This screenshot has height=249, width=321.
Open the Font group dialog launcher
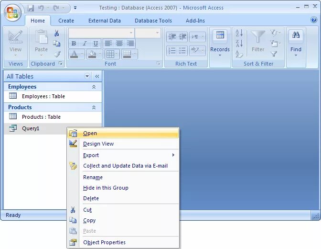click(x=158, y=63)
